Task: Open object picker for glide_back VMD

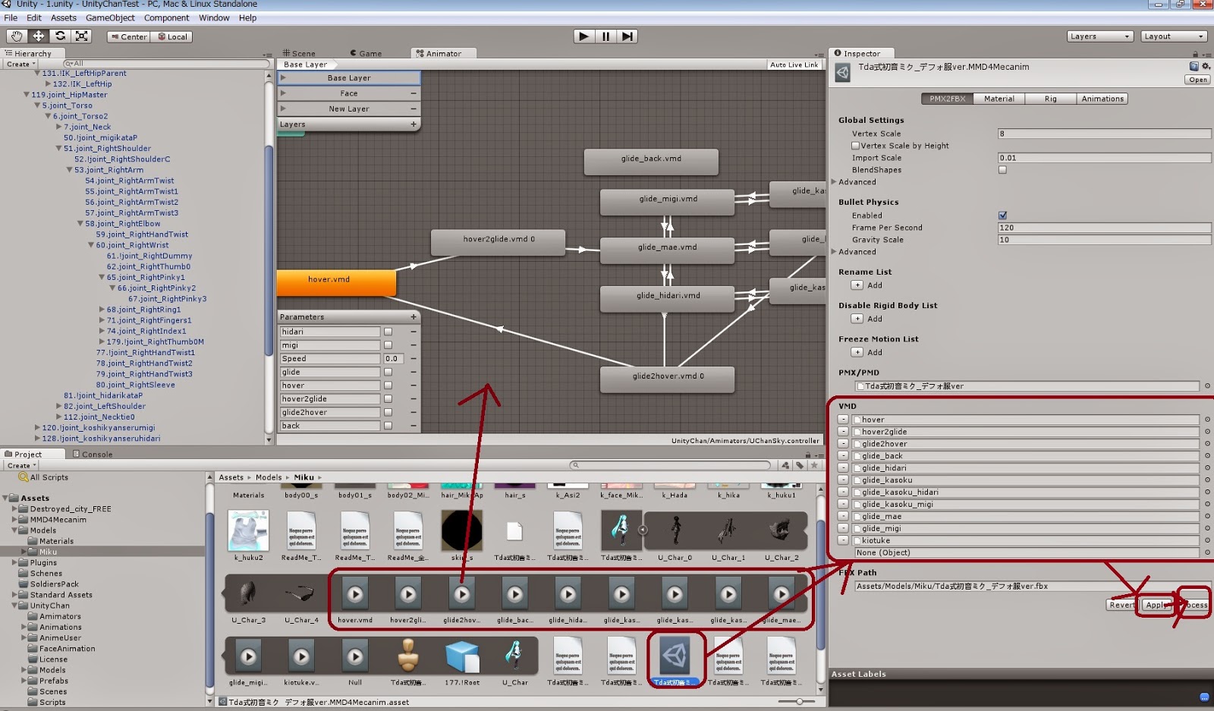Action: click(1207, 456)
